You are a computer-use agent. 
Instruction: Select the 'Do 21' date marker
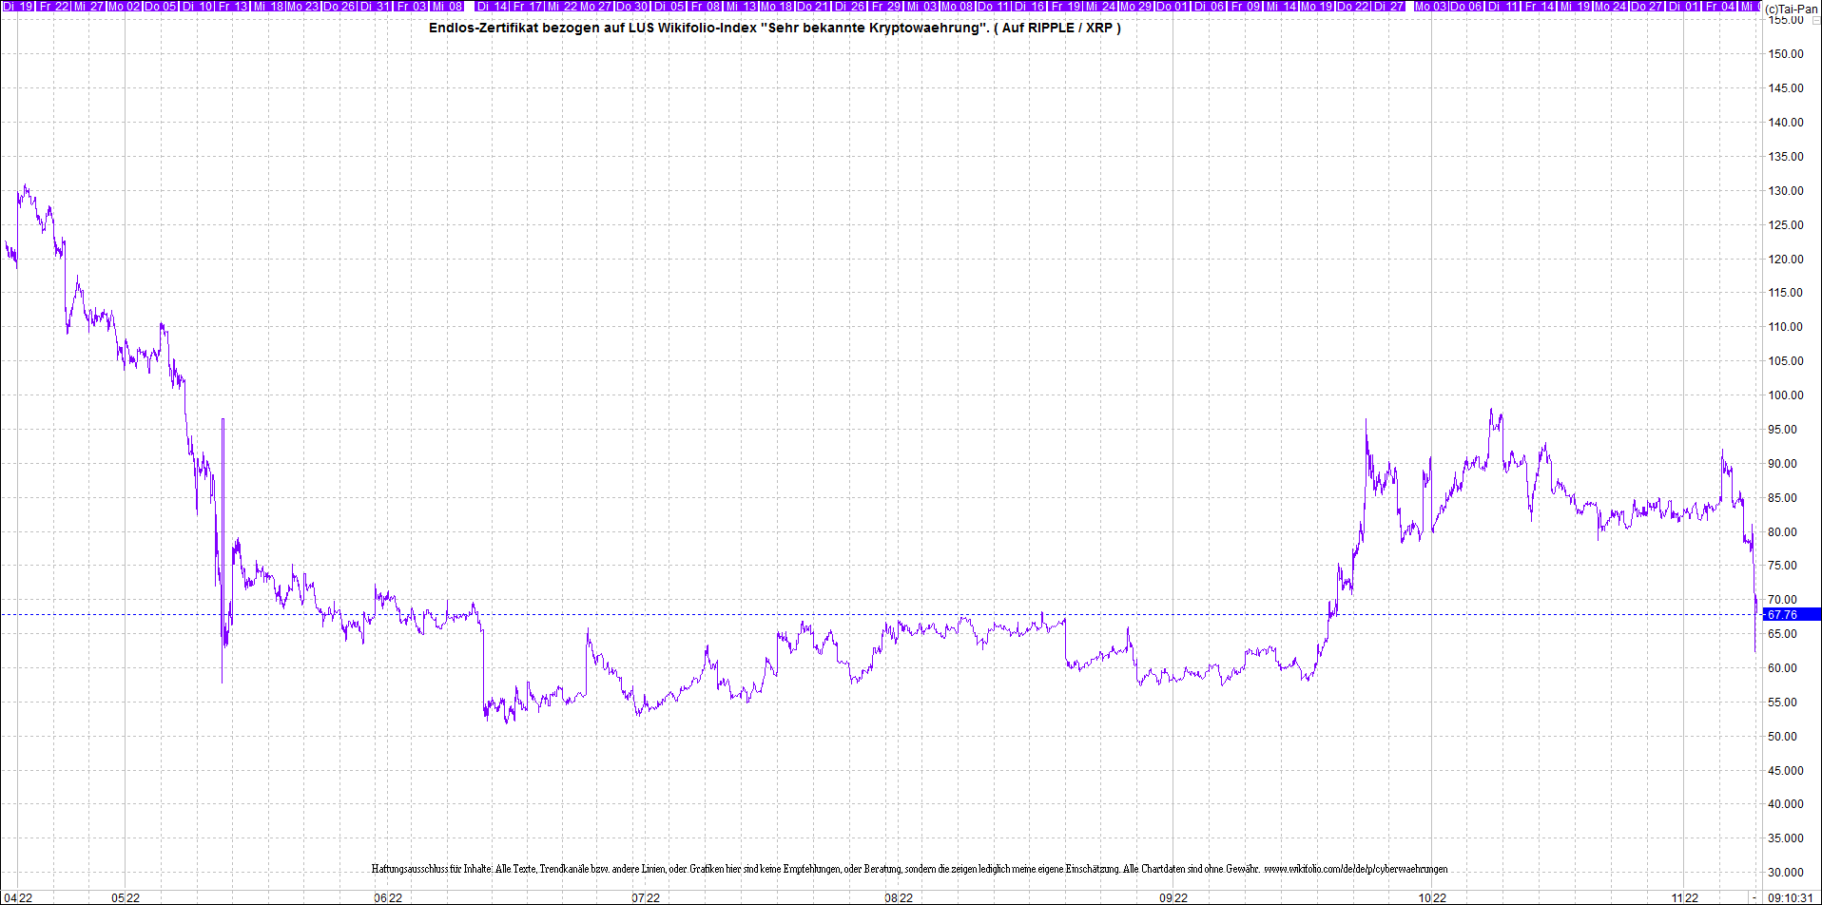click(x=813, y=6)
